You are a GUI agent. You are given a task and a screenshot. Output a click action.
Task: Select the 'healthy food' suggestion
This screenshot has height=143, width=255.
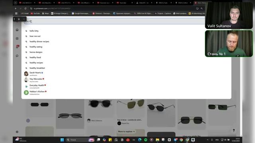tap(35, 57)
